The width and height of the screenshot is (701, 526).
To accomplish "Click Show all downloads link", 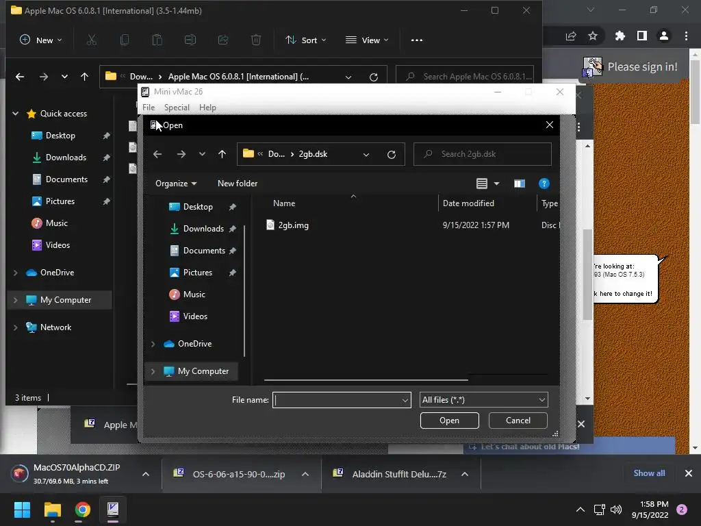I will 649,473.
